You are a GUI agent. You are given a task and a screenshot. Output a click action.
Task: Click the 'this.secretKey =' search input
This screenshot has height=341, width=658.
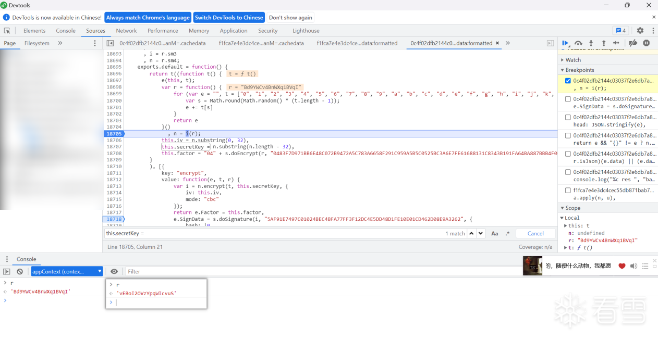(274, 234)
